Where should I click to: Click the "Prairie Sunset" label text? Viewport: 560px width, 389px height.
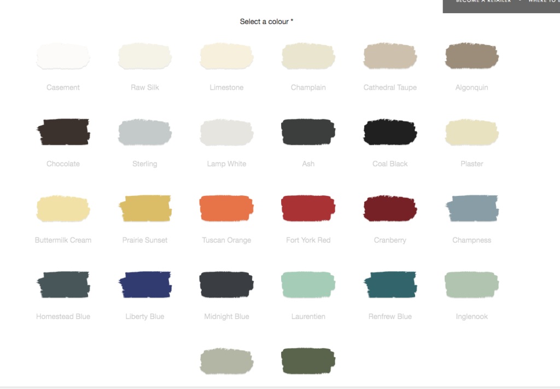(x=145, y=240)
